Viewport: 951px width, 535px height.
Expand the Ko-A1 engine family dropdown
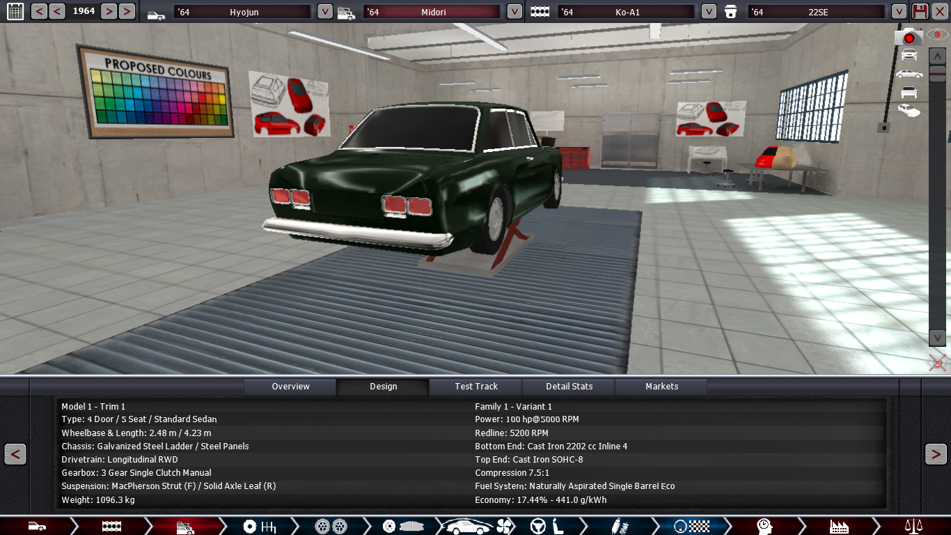[x=709, y=12]
